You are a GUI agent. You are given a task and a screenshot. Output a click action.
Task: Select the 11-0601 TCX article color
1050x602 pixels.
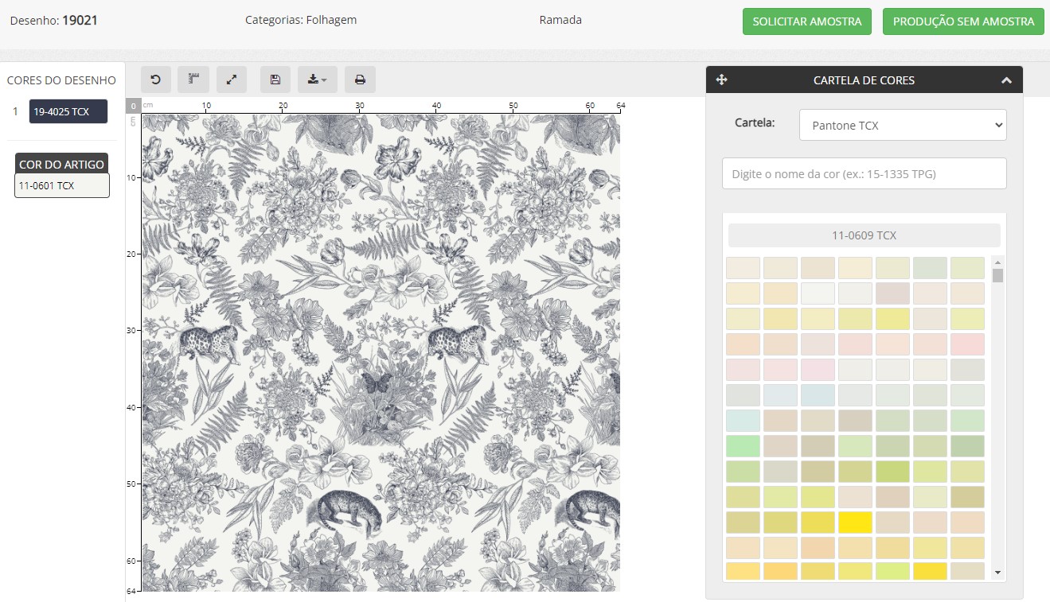62,185
